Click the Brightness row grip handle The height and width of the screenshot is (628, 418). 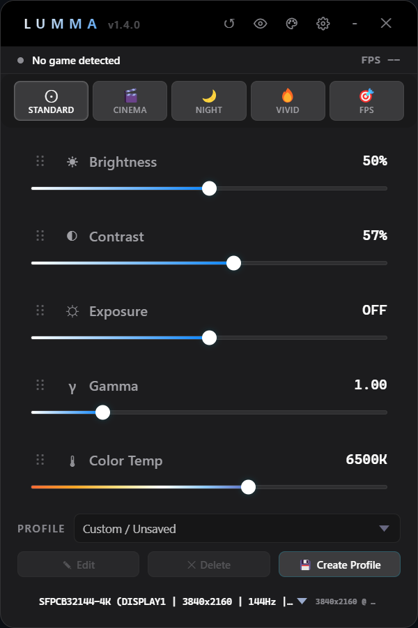[40, 160]
